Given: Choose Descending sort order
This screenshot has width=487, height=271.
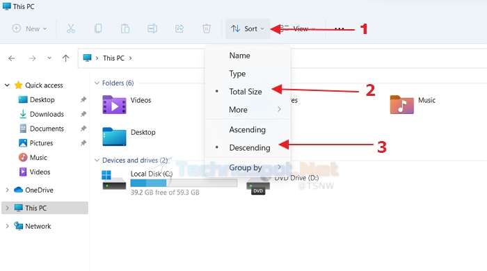Looking at the screenshot, I should point(248,147).
